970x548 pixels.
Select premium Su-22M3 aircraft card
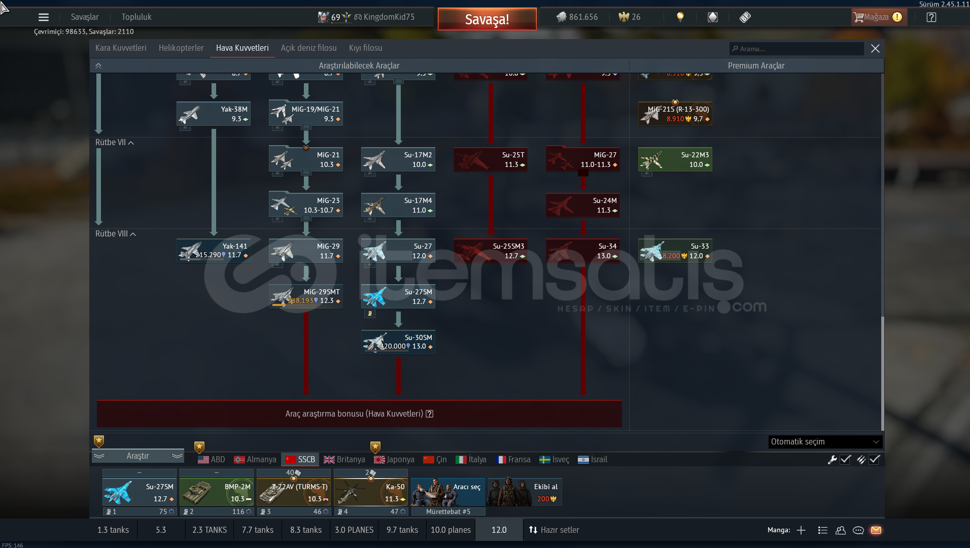(x=675, y=160)
